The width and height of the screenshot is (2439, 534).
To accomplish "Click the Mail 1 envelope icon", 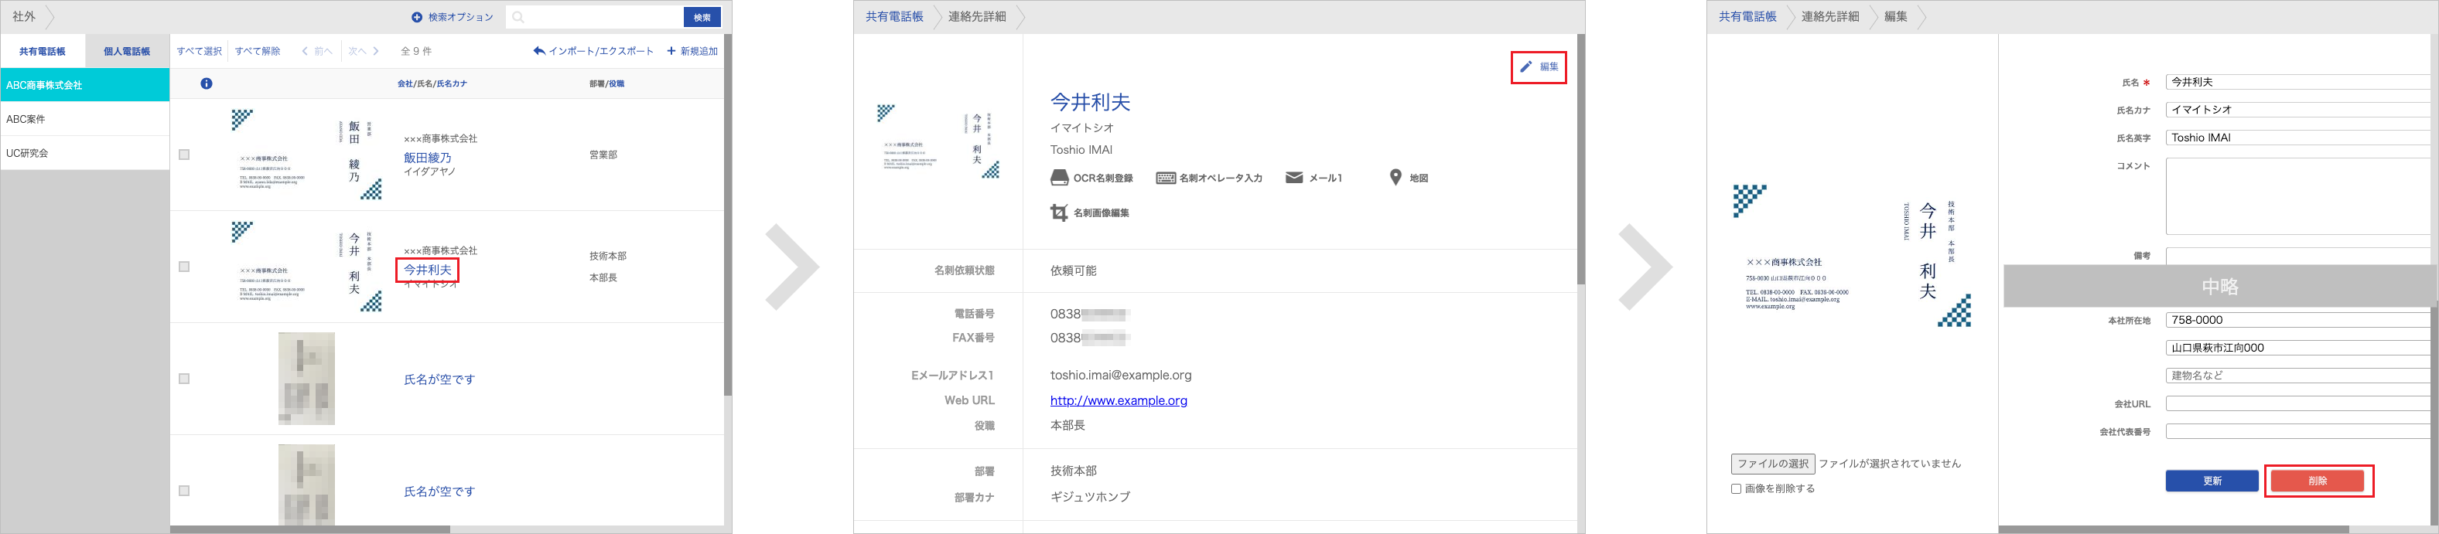I will [1293, 178].
